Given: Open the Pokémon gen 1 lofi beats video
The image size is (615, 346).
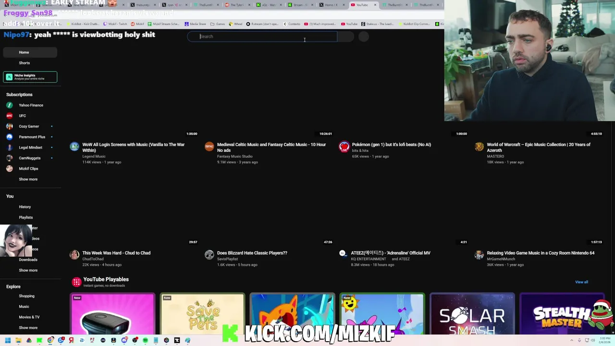Looking at the screenshot, I should (392, 145).
